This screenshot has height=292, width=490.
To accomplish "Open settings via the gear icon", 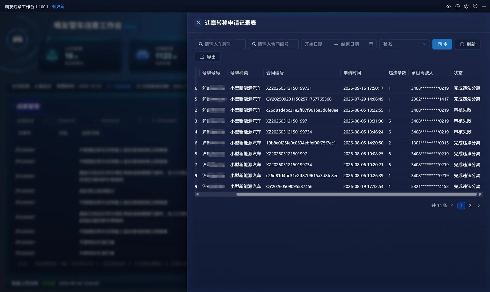I will (466, 6).
